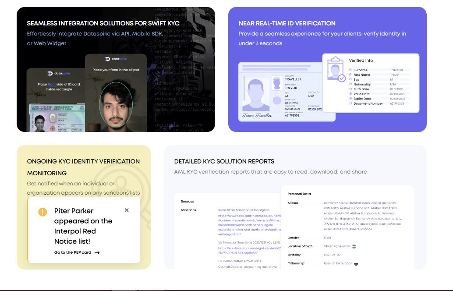Click the checkmark badge on the clipboard graphic
This screenshot has height=291, width=453.
[342, 78]
